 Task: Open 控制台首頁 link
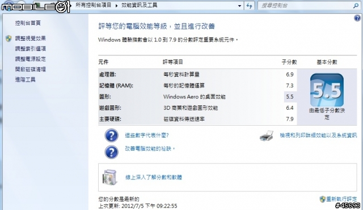(28, 23)
